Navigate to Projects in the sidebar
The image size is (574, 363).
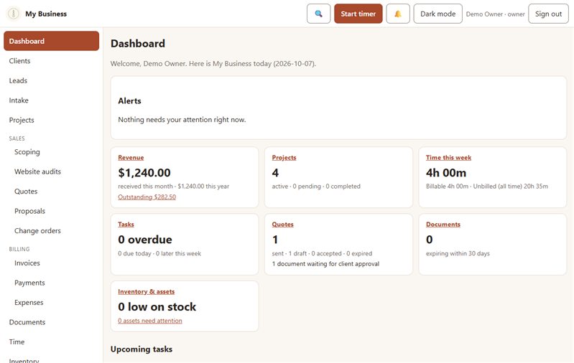pyautogui.click(x=51, y=120)
